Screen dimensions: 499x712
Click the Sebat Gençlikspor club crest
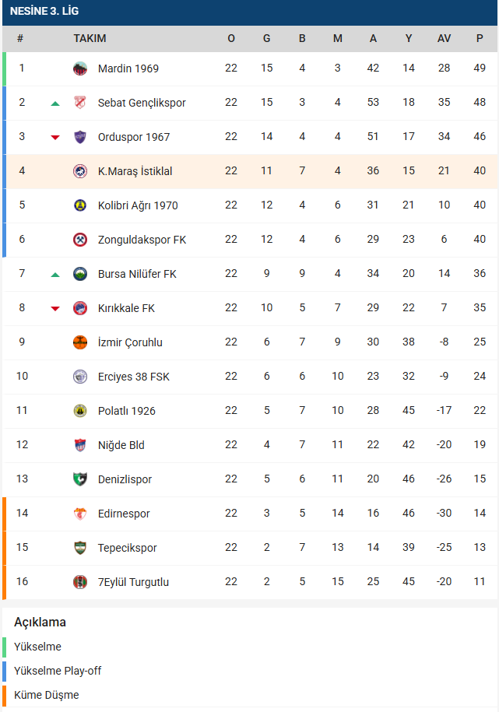click(80, 103)
